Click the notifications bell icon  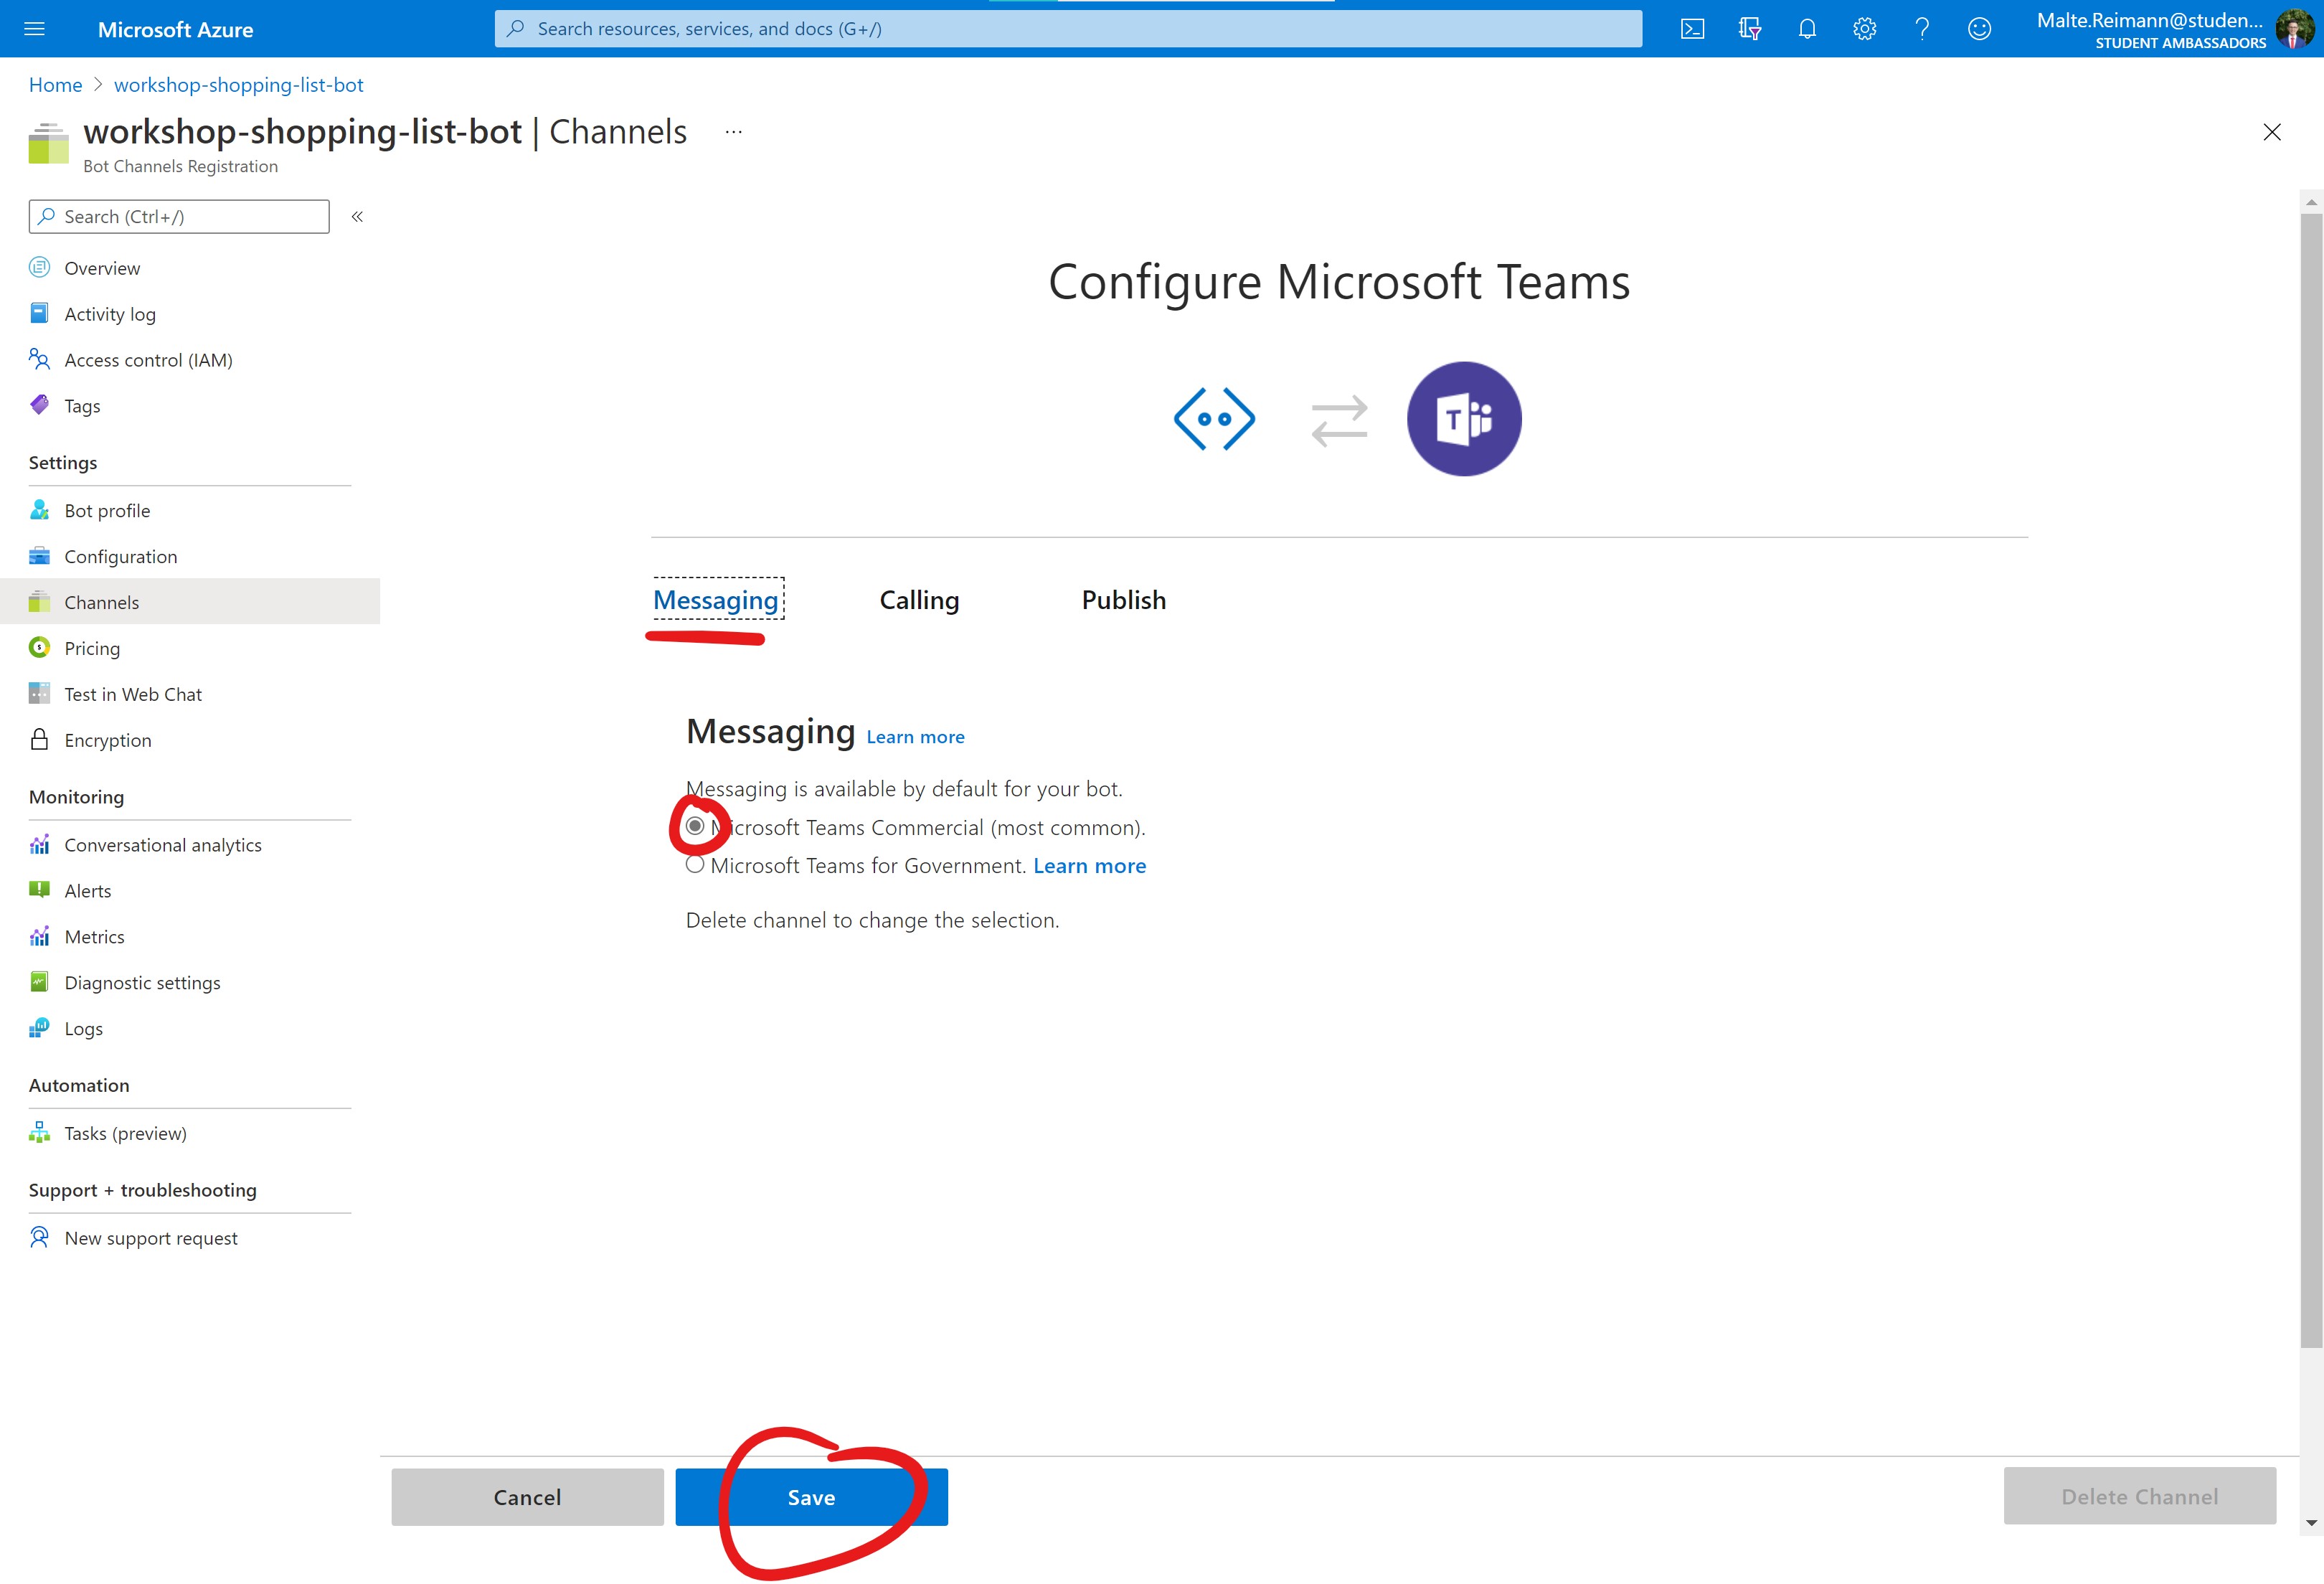click(1807, 29)
